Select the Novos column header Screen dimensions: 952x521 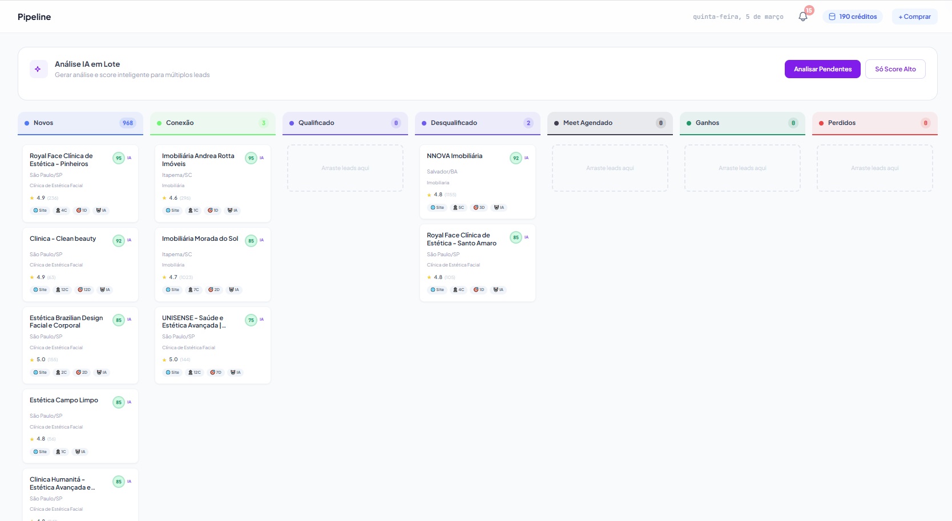80,123
